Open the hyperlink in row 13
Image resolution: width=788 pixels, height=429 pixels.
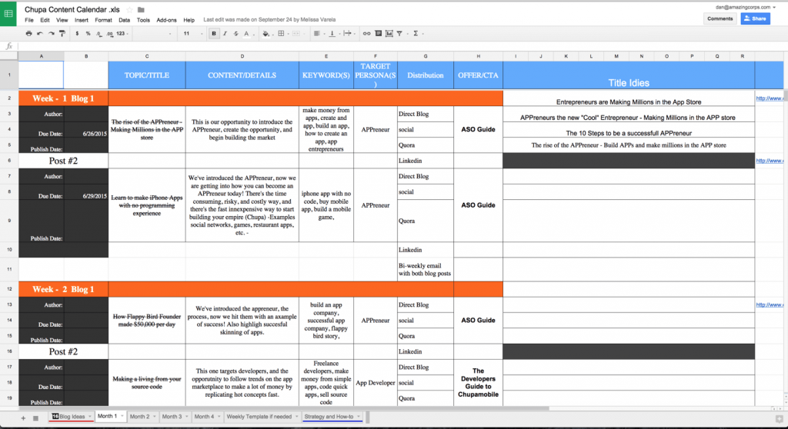tap(769, 305)
